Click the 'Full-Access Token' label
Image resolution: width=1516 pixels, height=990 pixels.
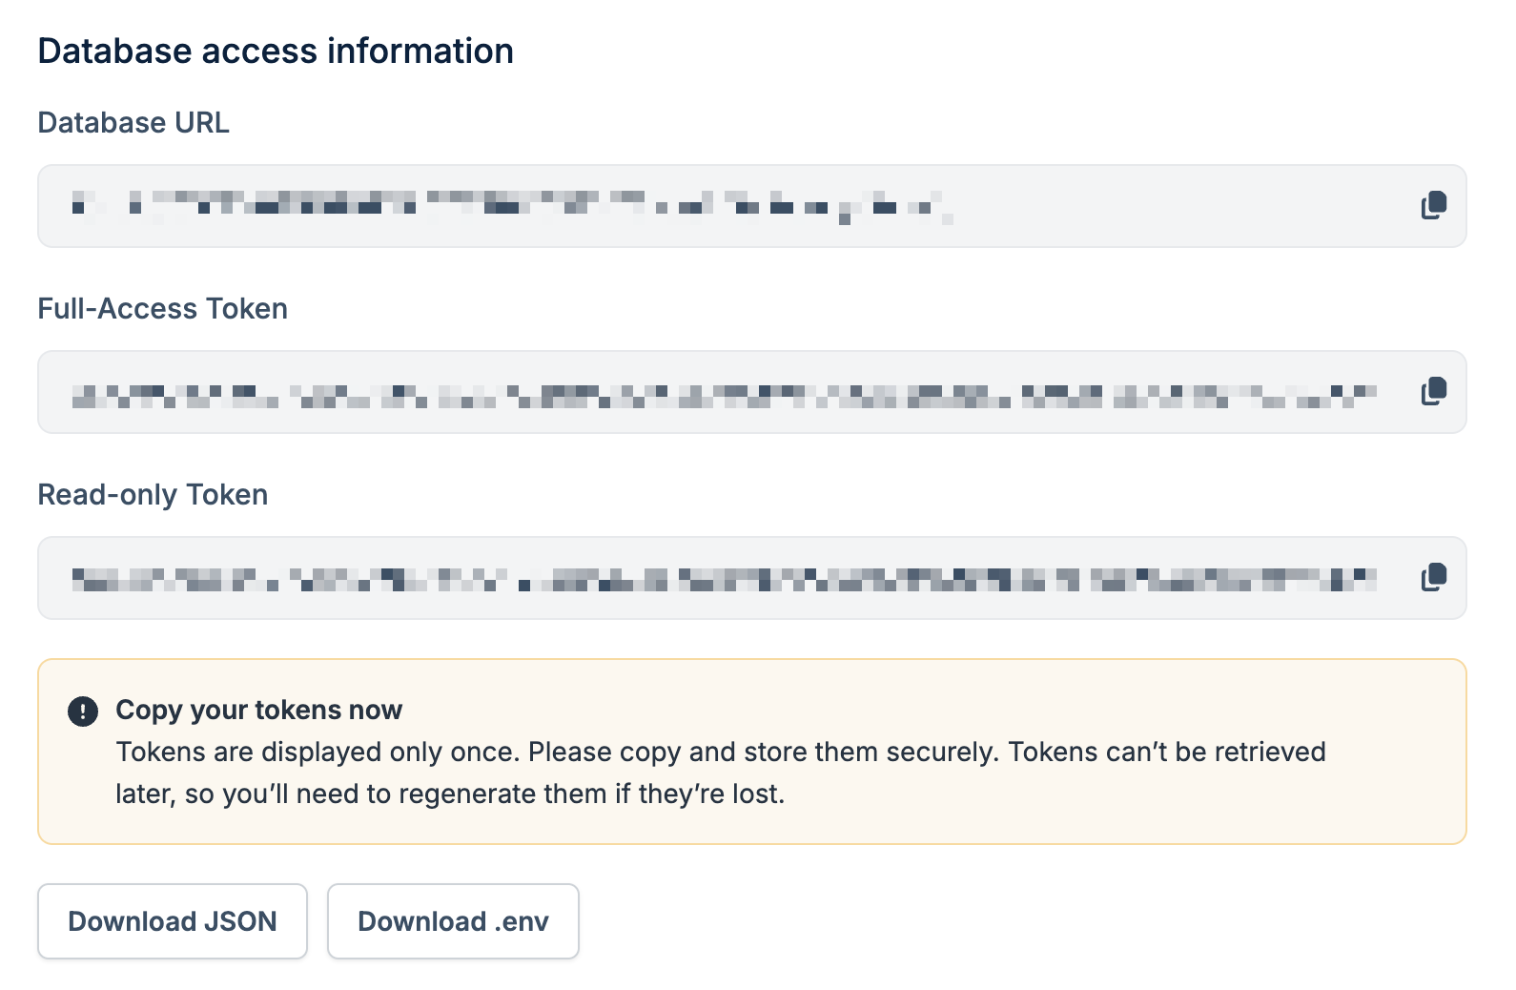162,308
